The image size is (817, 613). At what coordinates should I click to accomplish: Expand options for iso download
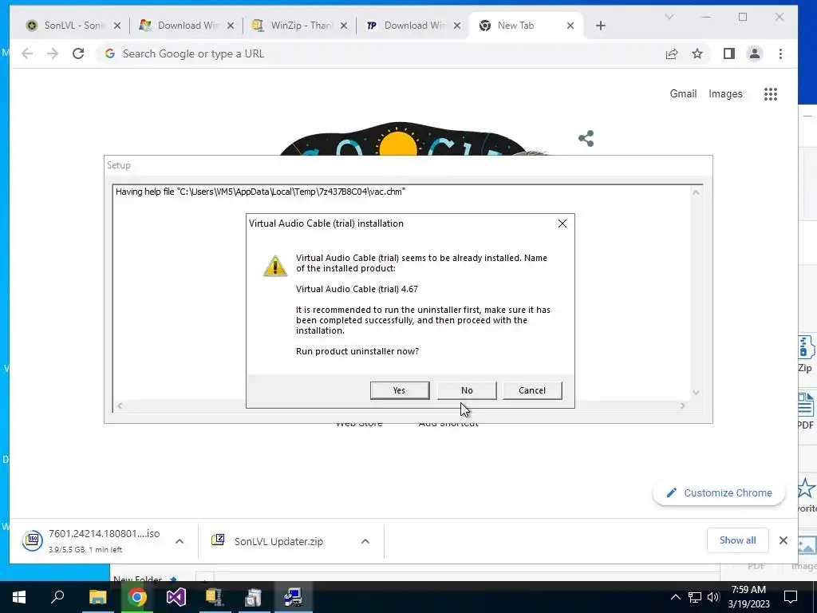click(x=180, y=541)
